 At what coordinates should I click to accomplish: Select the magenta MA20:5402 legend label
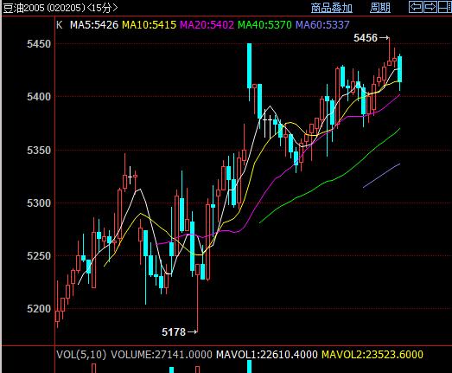tap(207, 25)
